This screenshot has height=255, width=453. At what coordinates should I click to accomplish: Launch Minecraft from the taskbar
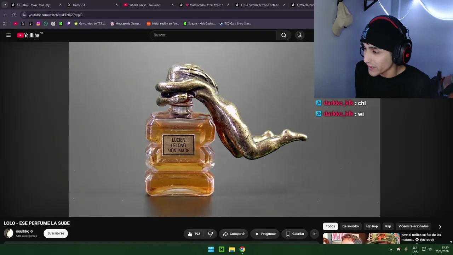222,249
